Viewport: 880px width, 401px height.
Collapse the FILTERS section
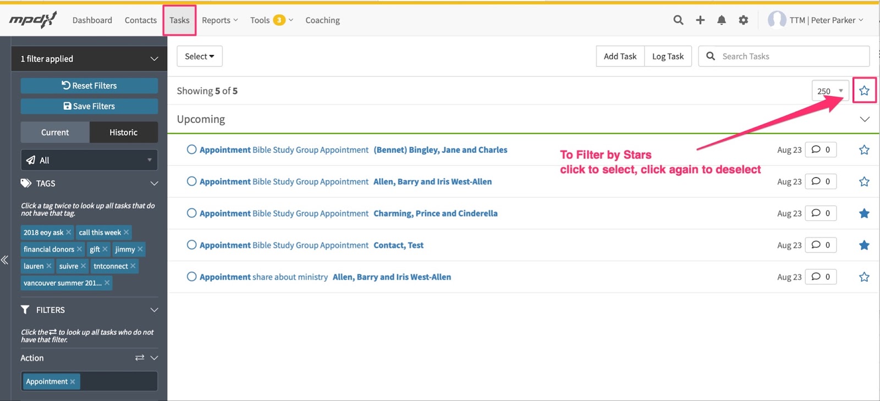point(154,310)
